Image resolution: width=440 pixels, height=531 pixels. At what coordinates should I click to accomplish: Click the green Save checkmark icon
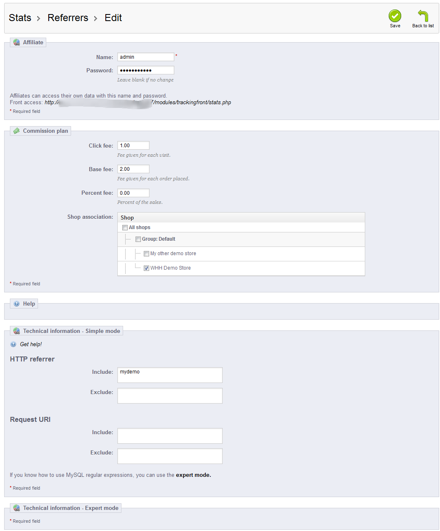click(395, 16)
